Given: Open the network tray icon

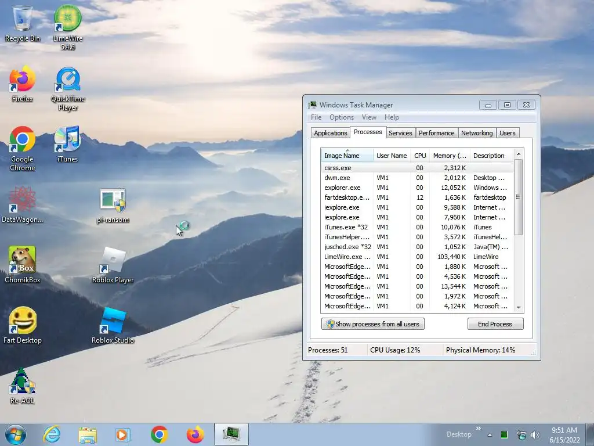Looking at the screenshot, I should [x=521, y=434].
